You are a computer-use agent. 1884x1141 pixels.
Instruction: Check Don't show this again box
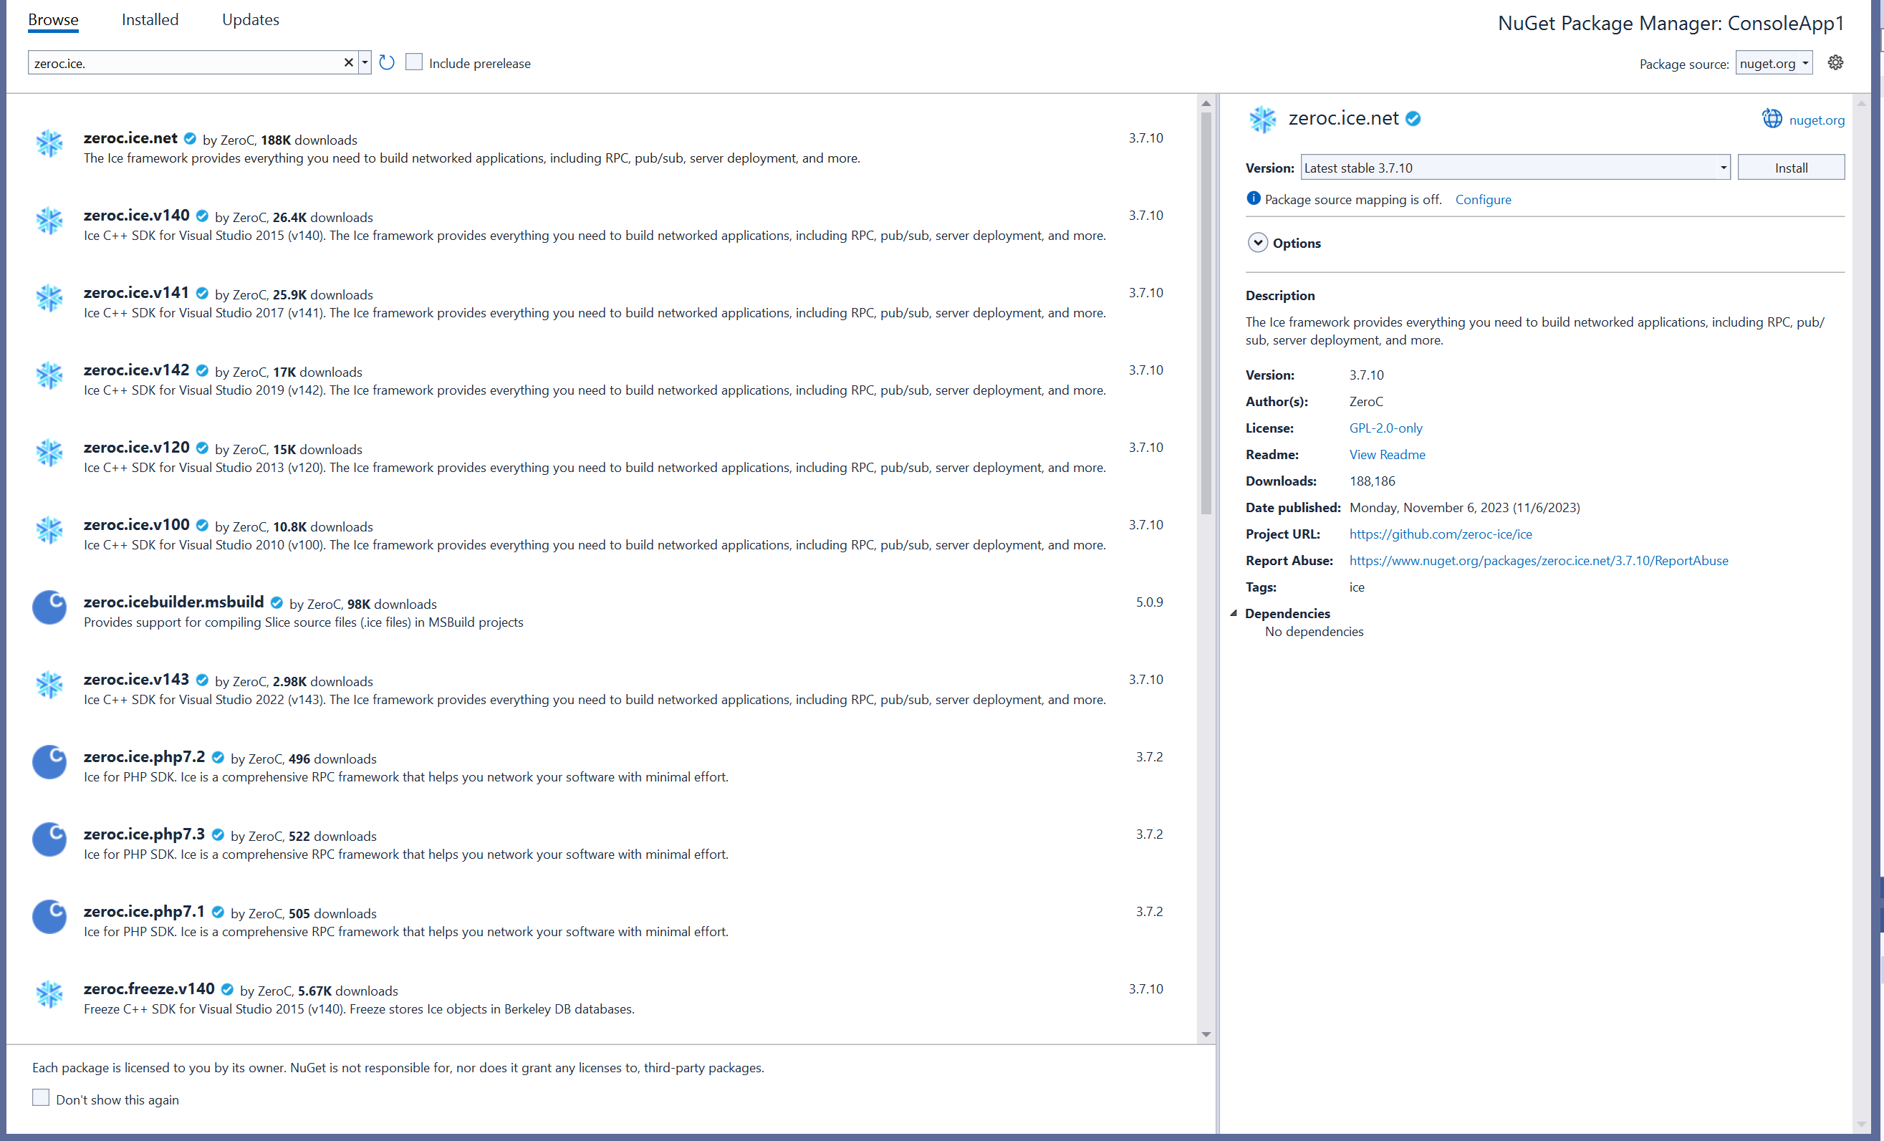pos(42,1098)
